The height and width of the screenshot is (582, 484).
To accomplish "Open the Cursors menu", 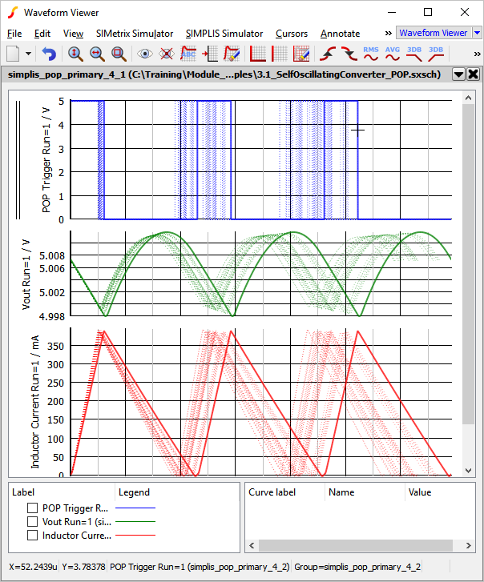I will coord(291,34).
